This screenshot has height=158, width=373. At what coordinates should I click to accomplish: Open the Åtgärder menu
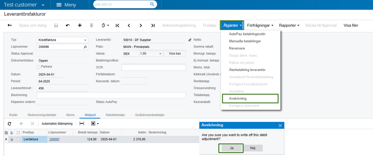[x=232, y=25]
